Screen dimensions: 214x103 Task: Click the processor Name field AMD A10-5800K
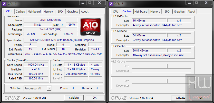(51, 20)
